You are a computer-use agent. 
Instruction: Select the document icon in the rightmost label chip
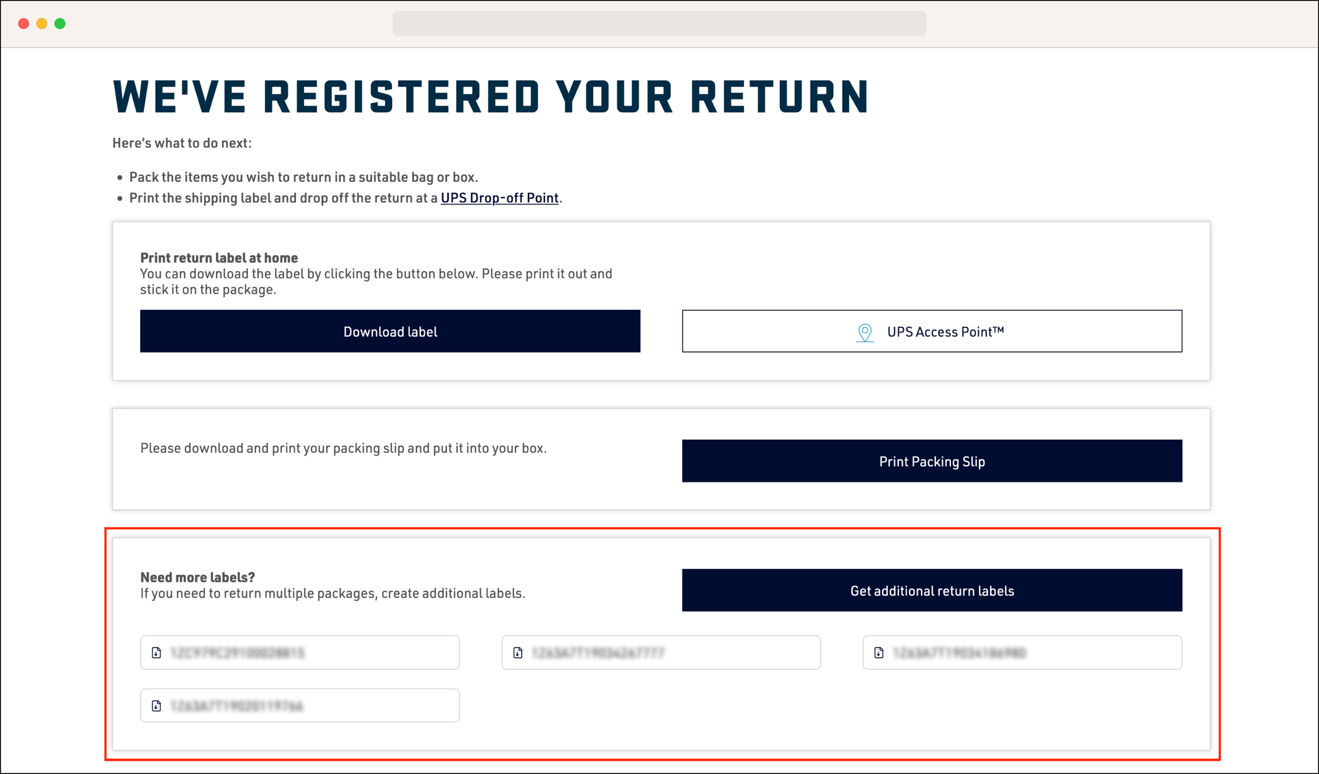tap(879, 652)
